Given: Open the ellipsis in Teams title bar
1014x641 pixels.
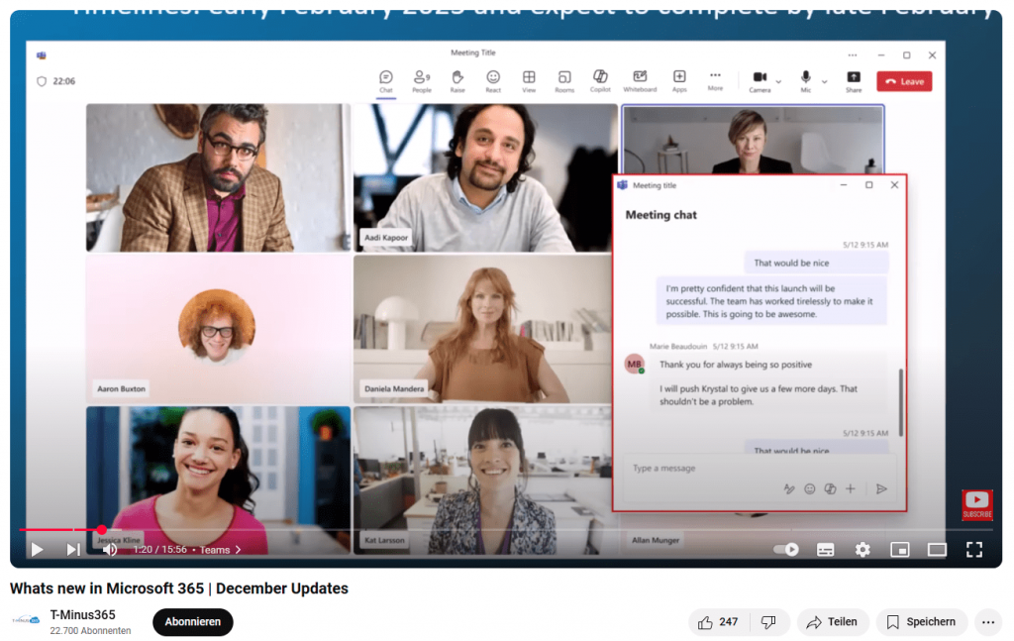Looking at the screenshot, I should click(853, 55).
